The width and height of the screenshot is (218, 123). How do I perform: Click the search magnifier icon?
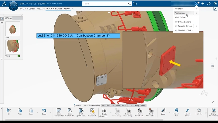coord(129,4)
